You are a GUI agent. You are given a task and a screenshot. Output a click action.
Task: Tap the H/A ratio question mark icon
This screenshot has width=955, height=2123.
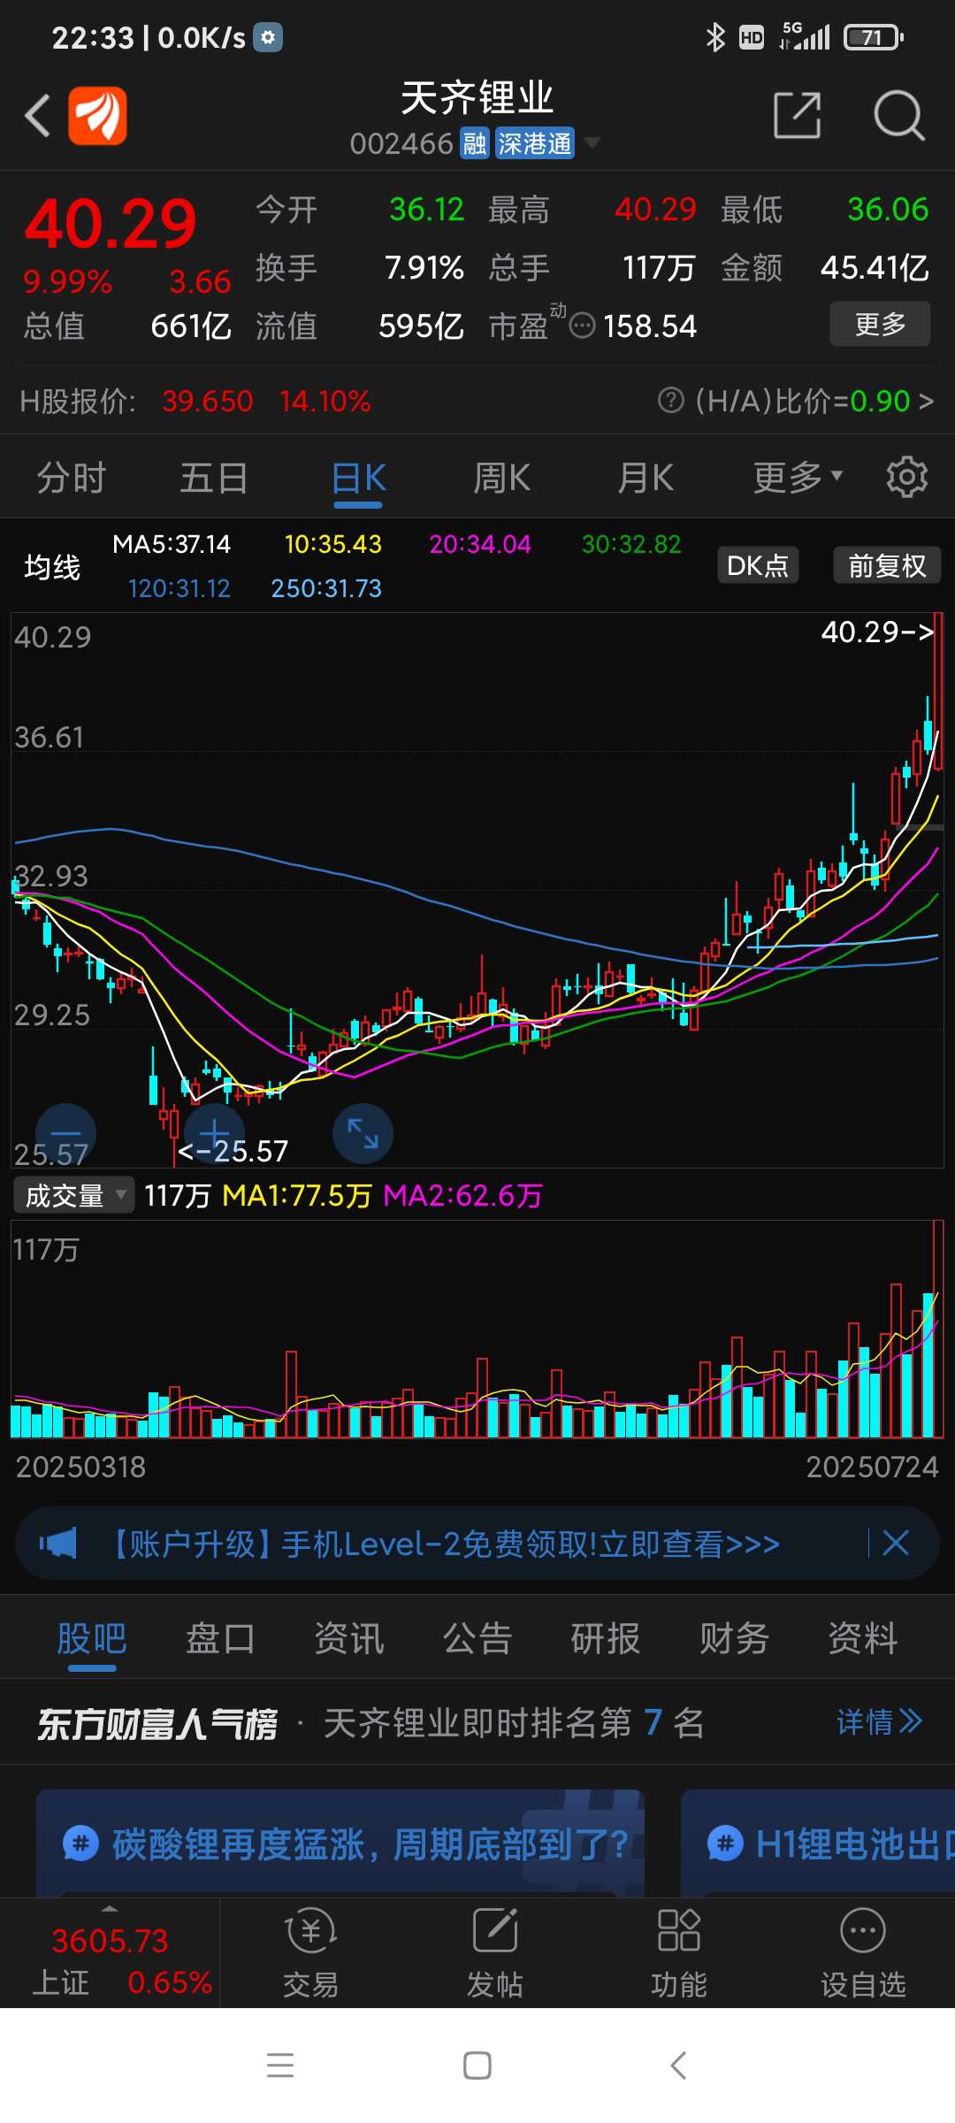[671, 401]
